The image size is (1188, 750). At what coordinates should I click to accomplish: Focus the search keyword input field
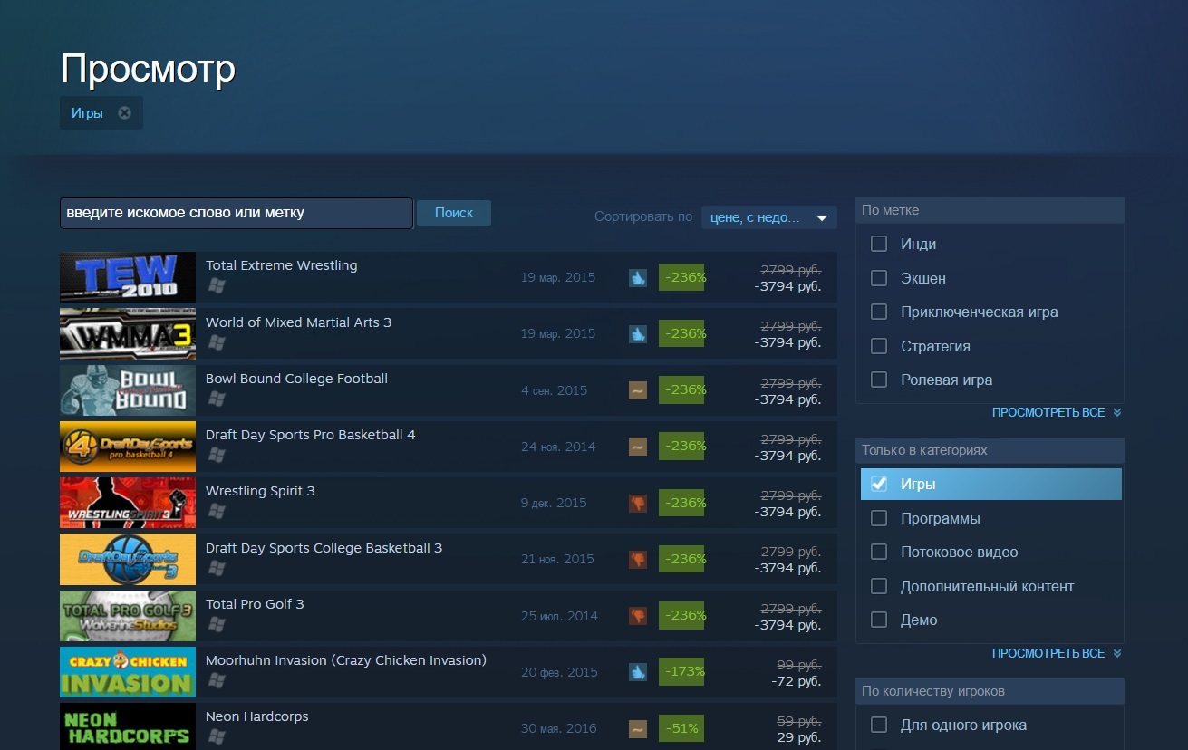[237, 213]
